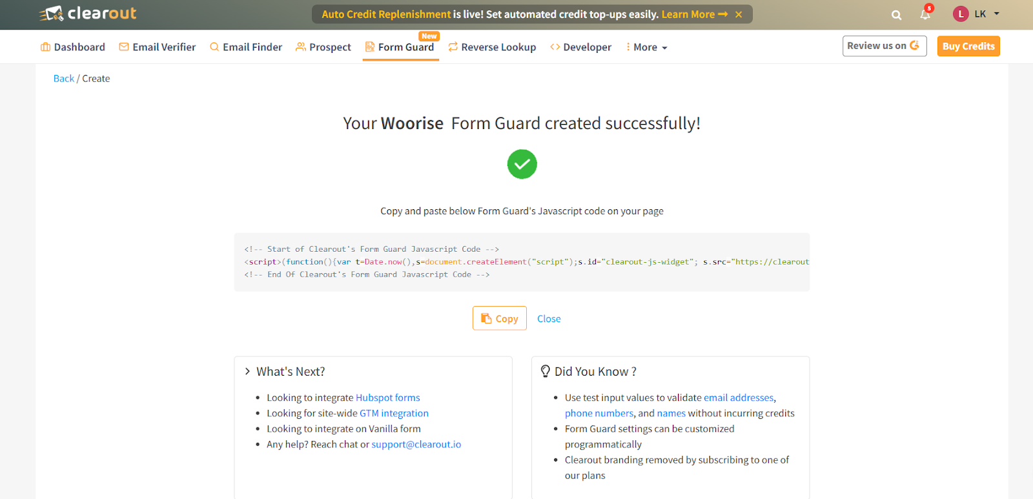Open Reverse Lookup
Screen dimensions: 1033x499
[x=492, y=47]
